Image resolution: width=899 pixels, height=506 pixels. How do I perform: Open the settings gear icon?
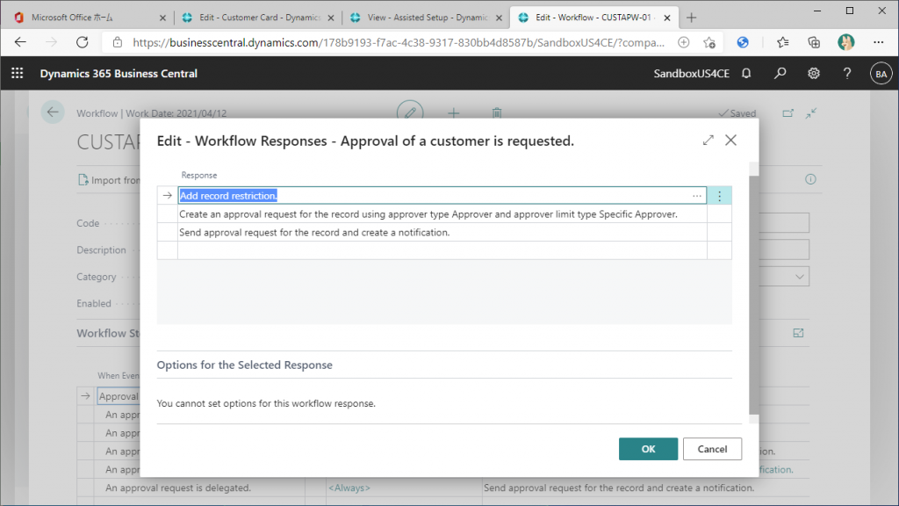(814, 74)
